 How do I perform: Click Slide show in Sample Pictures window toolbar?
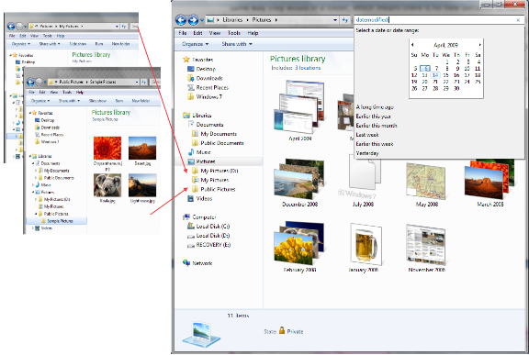[x=97, y=101]
